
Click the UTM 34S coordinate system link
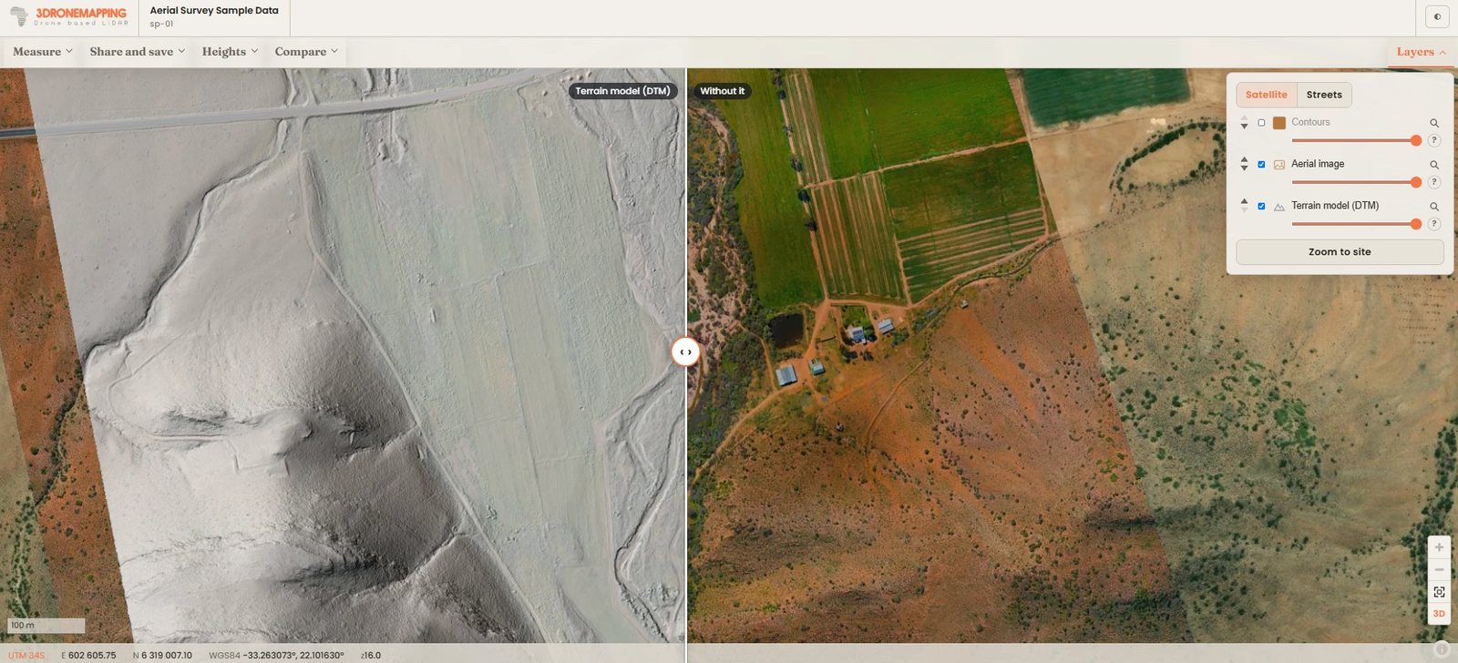[26, 656]
